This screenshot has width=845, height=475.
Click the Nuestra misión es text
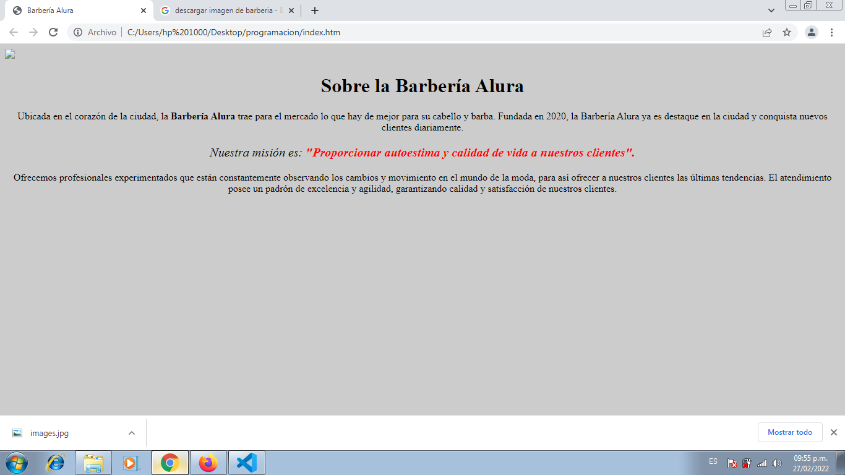tap(255, 153)
